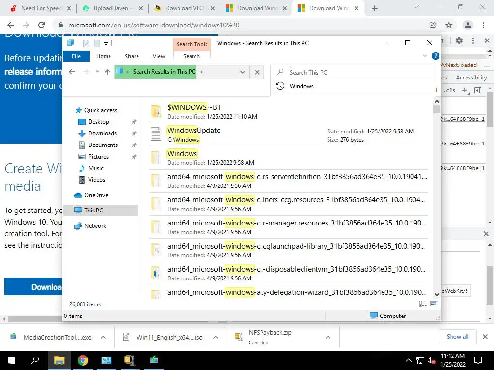Select the r-manager.resources folder result
The height and width of the screenshot is (370, 494).
point(288,227)
